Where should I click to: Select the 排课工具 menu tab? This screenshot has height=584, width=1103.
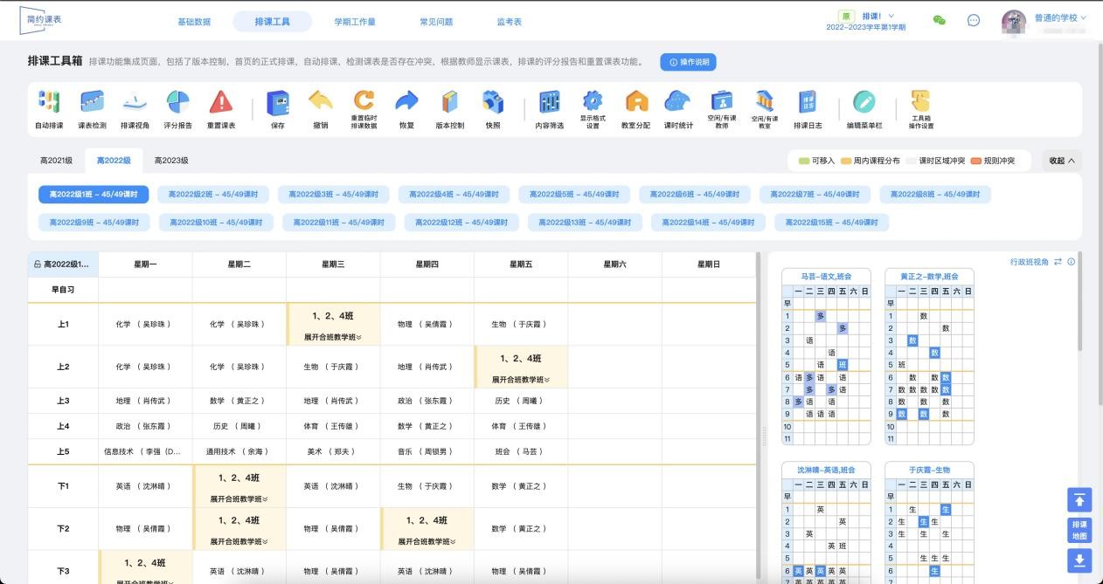(272, 22)
